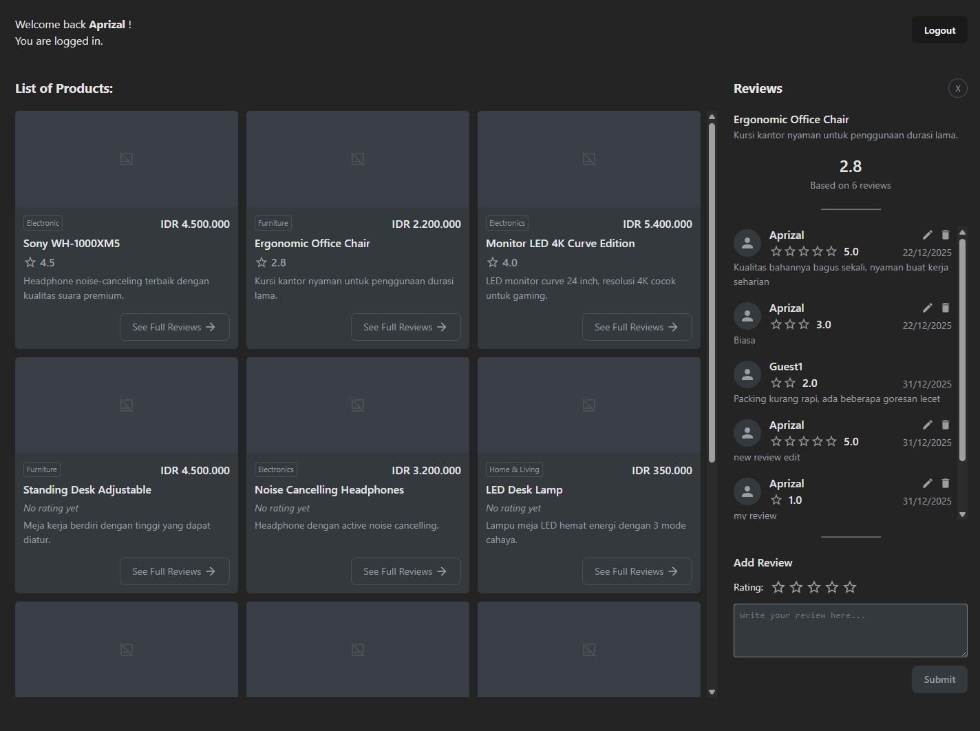Viewport: 980px width, 731px height.
Task: Click Guest1's review text about Packing
Action: point(837,399)
